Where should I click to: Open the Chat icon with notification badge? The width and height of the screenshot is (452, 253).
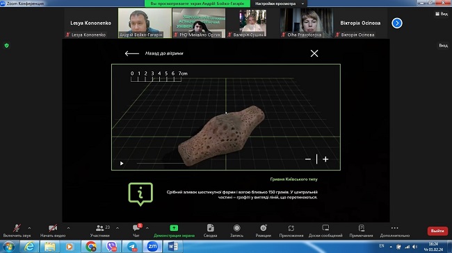[136, 227]
